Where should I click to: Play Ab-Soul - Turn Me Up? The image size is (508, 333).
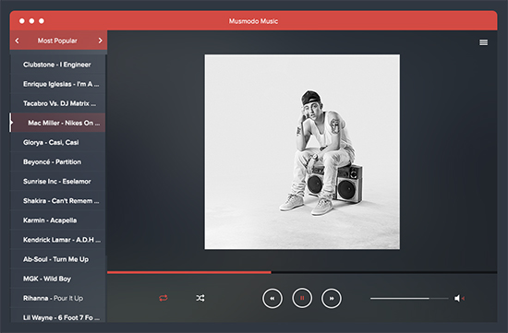pos(57,259)
